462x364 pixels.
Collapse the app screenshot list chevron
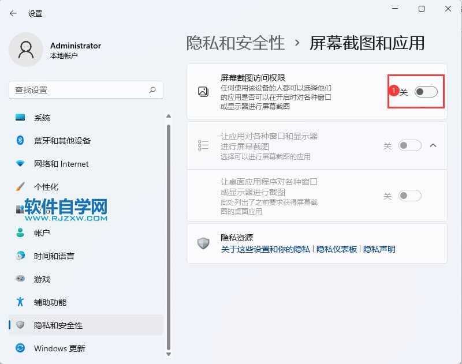(434, 145)
